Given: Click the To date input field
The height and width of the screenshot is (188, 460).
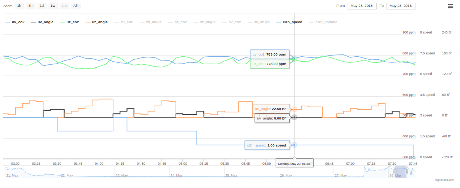Looking at the screenshot, I should 401,6.
